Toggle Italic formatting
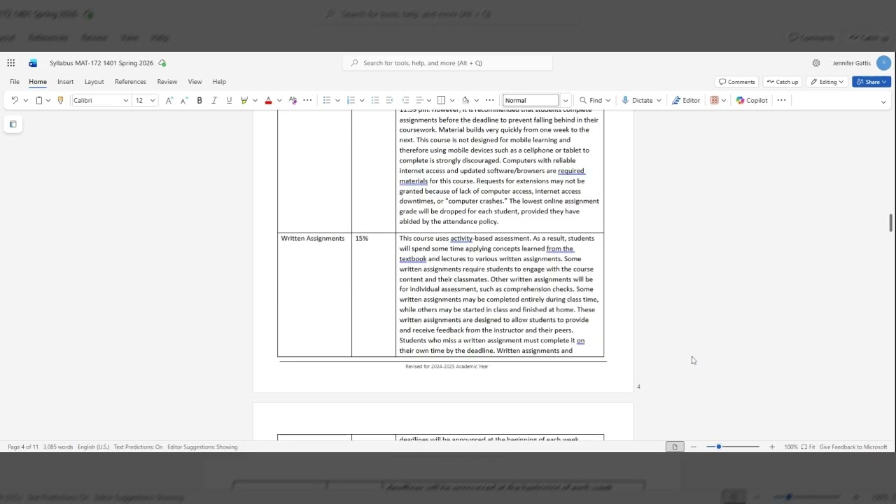Image resolution: width=896 pixels, height=504 pixels. [x=214, y=100]
